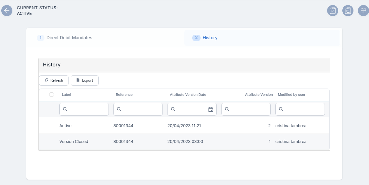369x185 pixels.
Task: Click the back arrow icon
Action: click(7, 10)
